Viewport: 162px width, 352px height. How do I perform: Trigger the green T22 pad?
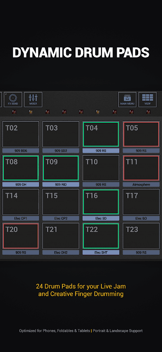[x=101, y=236]
